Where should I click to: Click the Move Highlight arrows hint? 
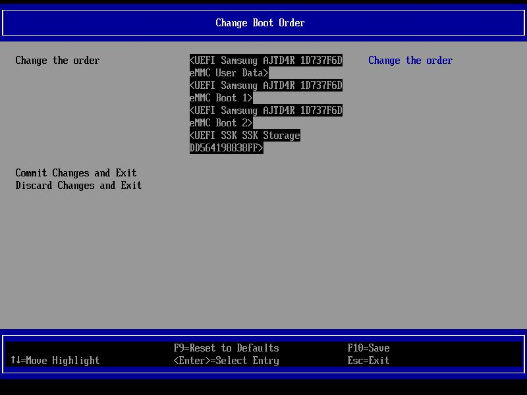click(55, 360)
